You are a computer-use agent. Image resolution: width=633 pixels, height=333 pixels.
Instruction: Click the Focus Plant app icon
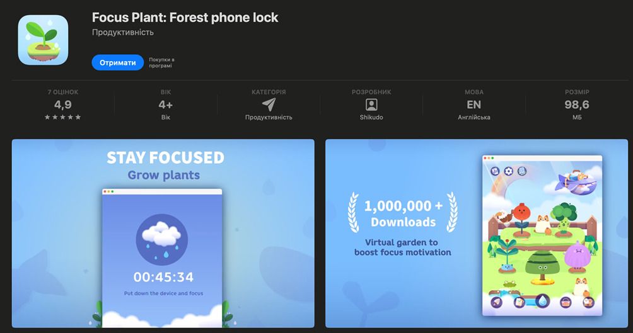(44, 40)
